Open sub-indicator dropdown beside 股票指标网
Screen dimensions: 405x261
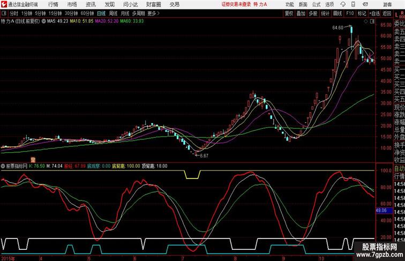point(3,166)
